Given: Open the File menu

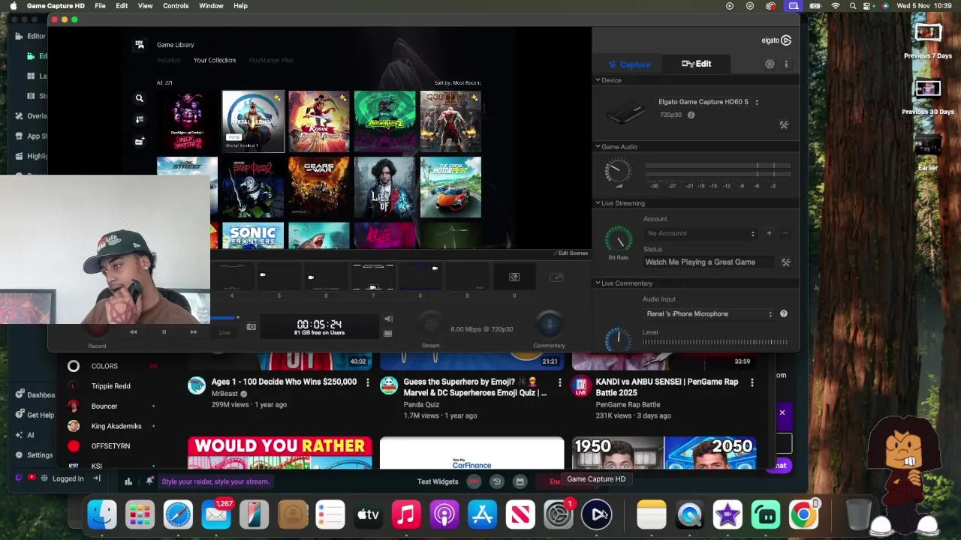Looking at the screenshot, I should point(100,6).
